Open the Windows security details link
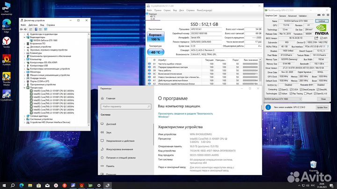The width and height of the screenshot is (337, 189). tap(185, 115)
